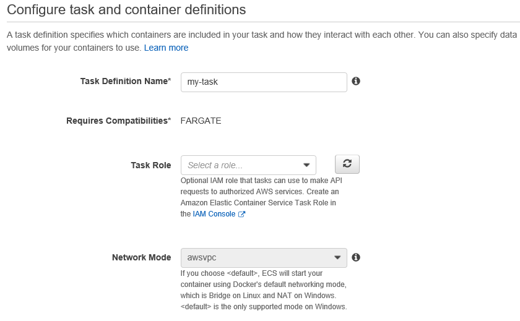Click the Task Definition Name label
Image resolution: width=520 pixels, height=321 pixels.
125,81
